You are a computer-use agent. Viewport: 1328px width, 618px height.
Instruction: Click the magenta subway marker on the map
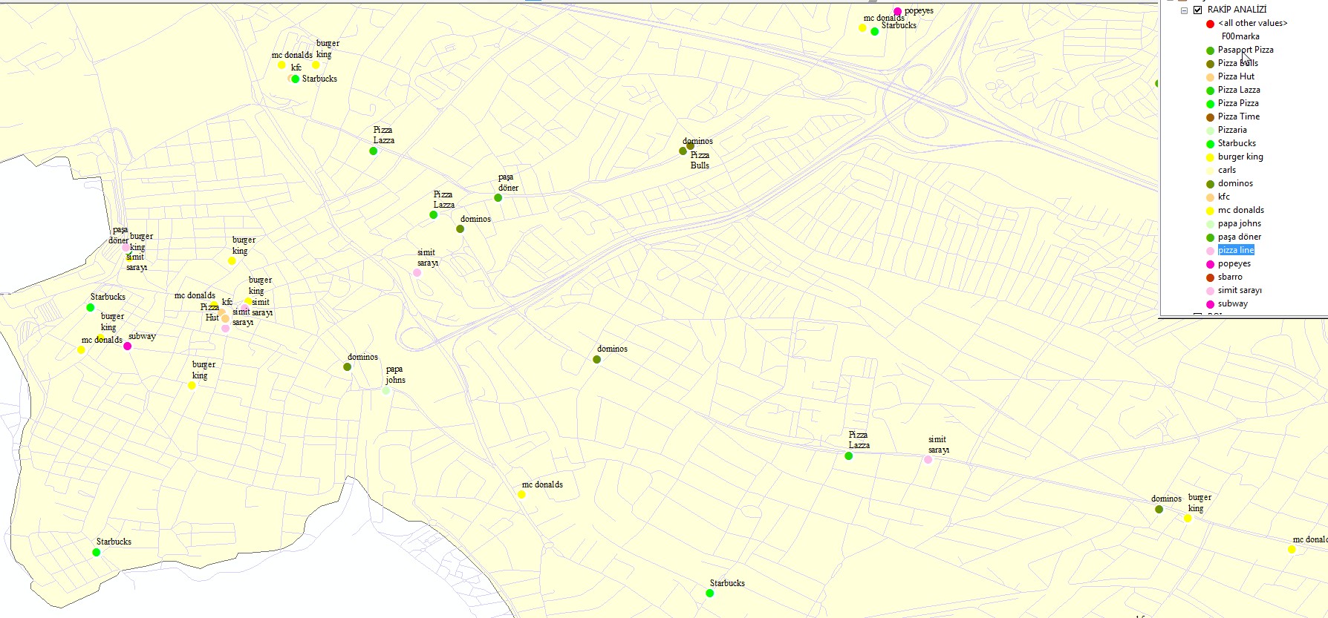click(x=127, y=346)
